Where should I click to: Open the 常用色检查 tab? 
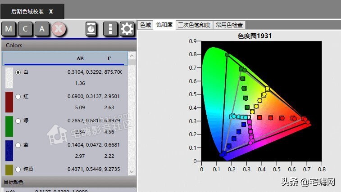coord(229,25)
